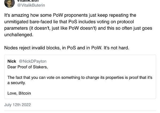
Task: Click the "Love, Bitcoin" sign-off text
Action: [19, 93]
